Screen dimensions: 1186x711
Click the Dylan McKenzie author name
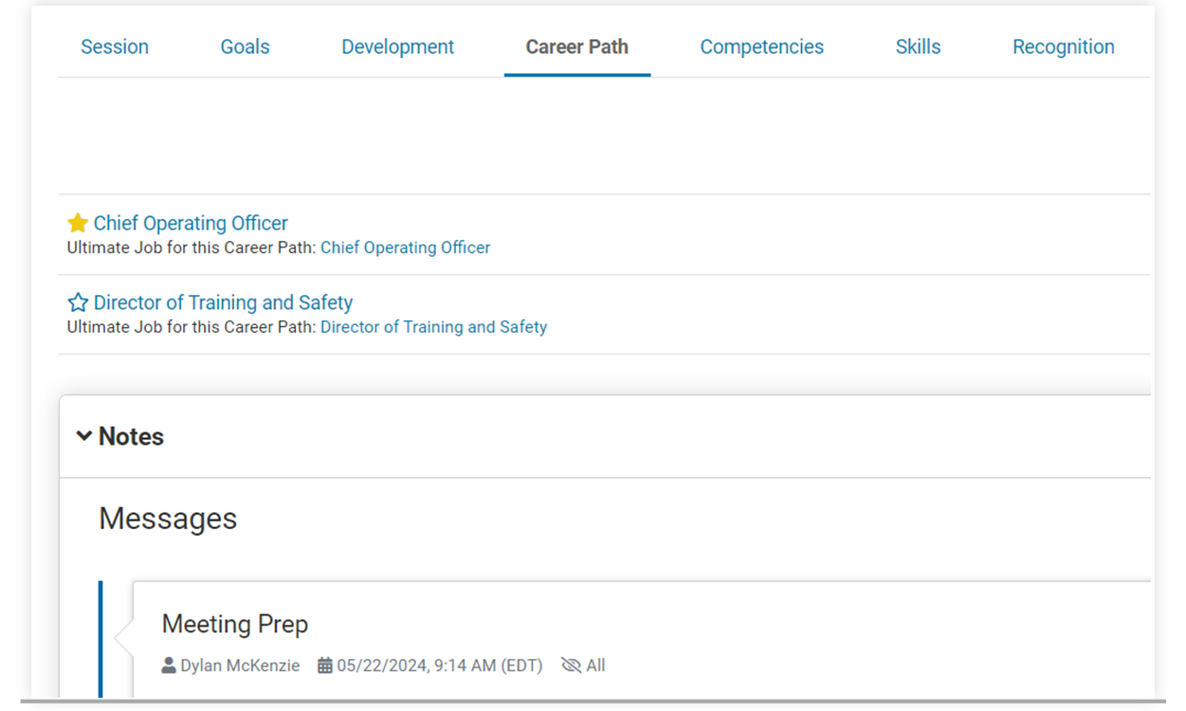coord(239,665)
